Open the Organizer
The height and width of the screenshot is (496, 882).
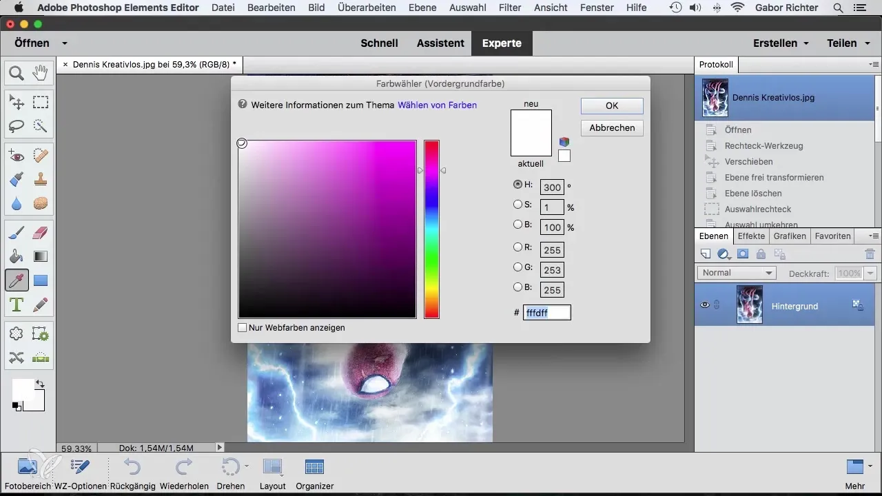pos(314,474)
